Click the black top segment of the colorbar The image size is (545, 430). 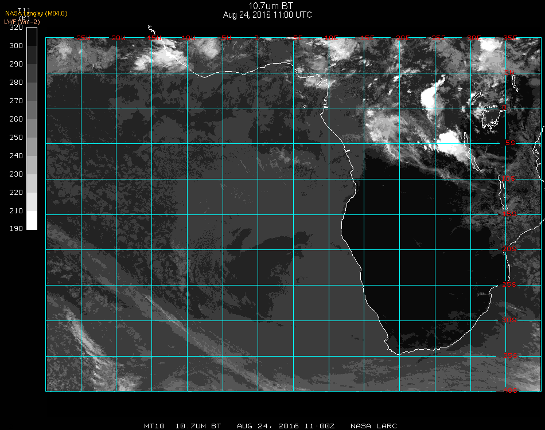[32, 37]
